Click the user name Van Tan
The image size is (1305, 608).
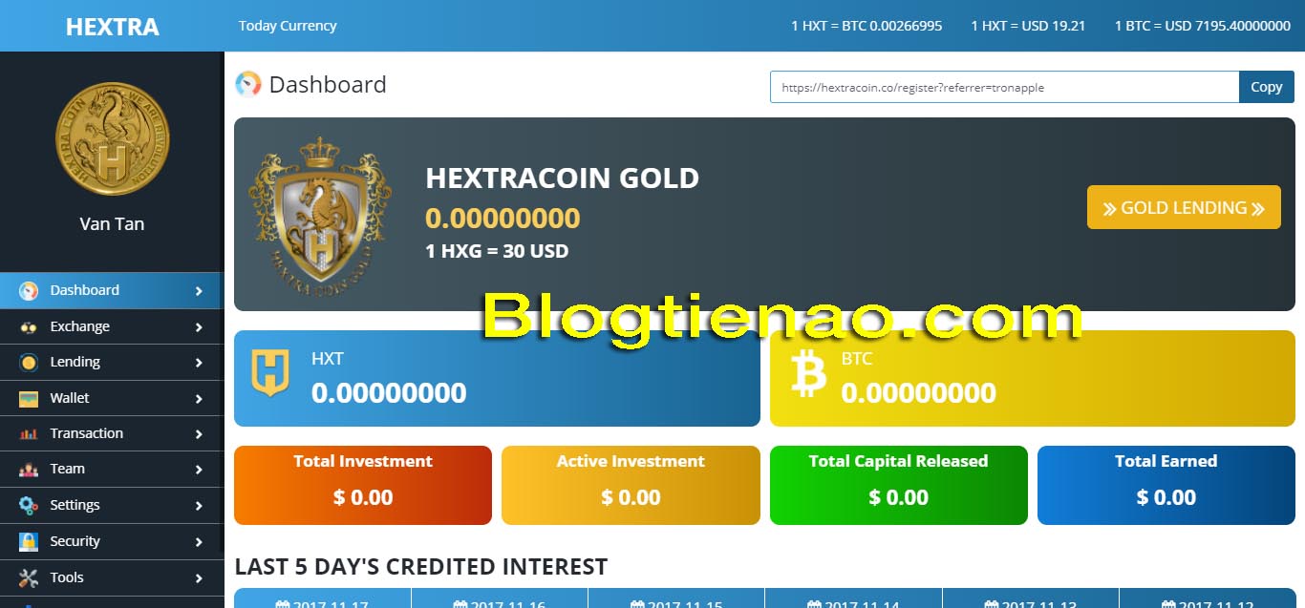tap(112, 224)
